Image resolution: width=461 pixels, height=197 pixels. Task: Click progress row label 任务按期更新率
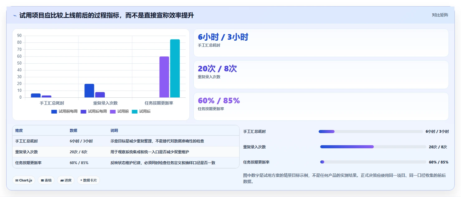tap(256, 162)
